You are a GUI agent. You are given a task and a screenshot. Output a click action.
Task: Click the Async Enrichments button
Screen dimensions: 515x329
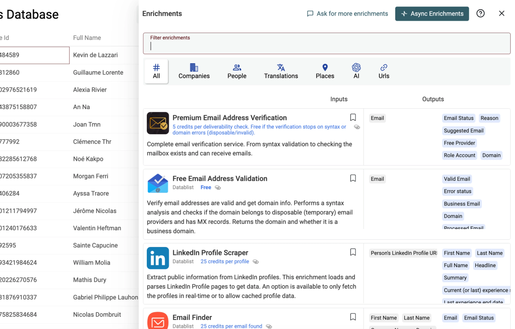coord(432,14)
